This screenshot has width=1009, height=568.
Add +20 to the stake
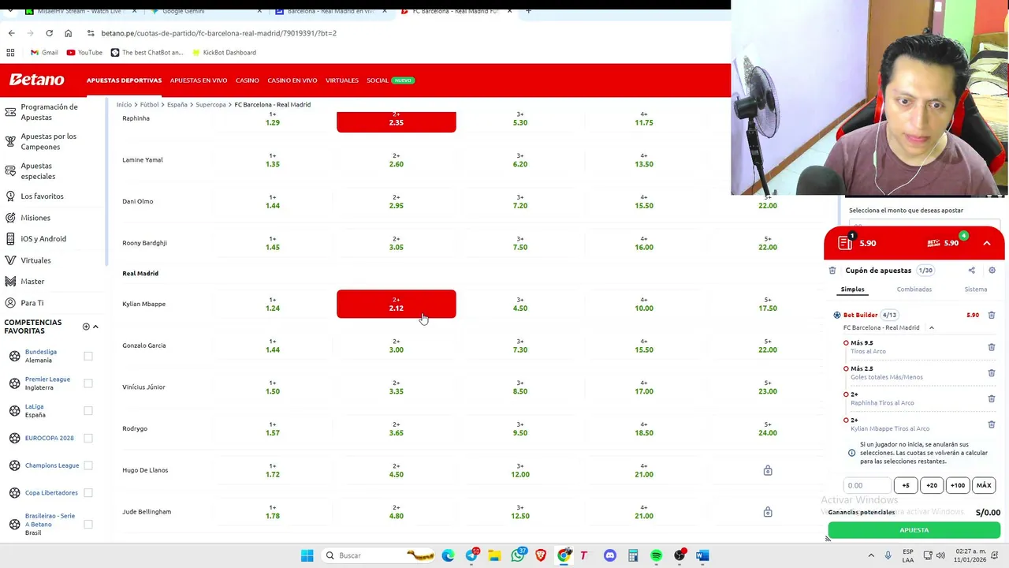coord(932,485)
